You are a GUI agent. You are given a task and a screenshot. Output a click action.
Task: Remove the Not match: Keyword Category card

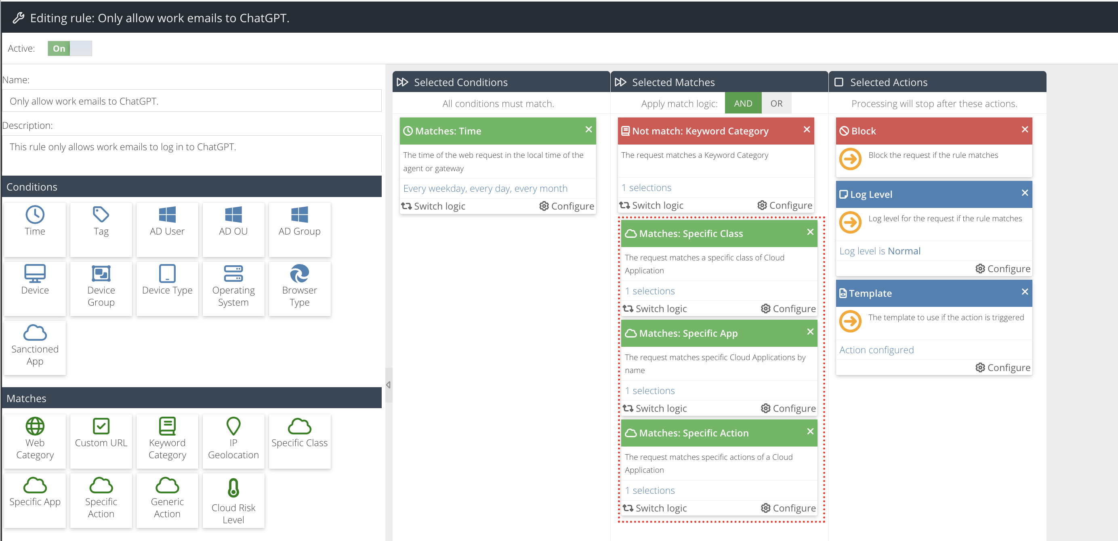(807, 129)
